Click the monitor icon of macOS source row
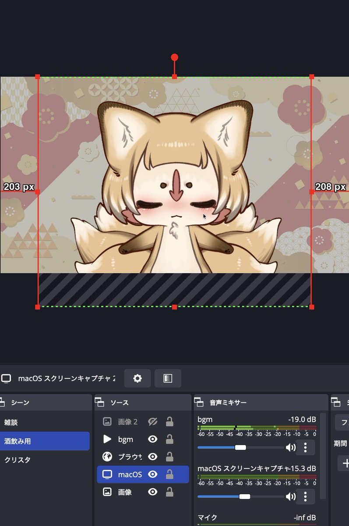The height and width of the screenshot is (526, 349). (107, 474)
